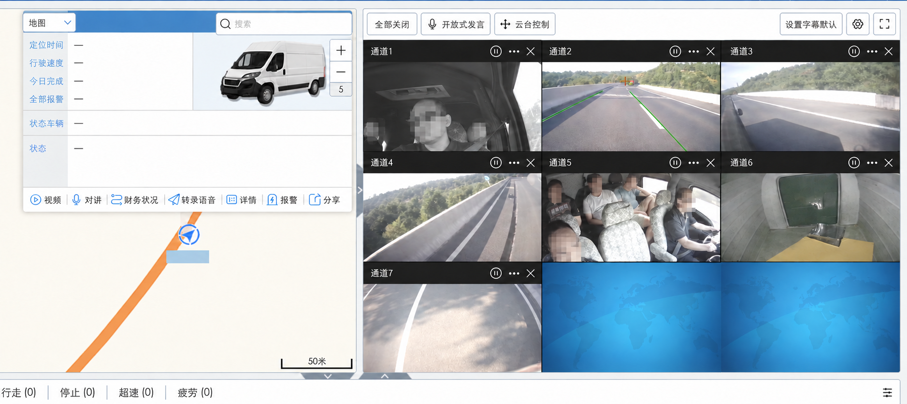907x404 pixels.
Task: Select the 行走 (0) status tab
Action: [x=19, y=392]
